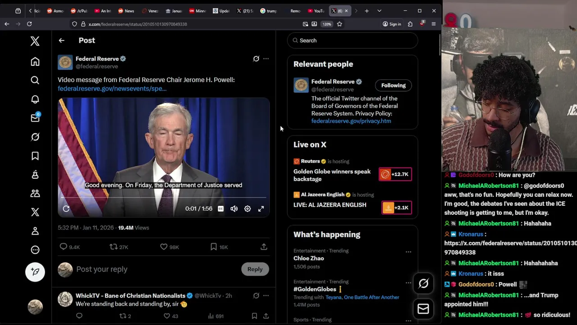Open the More circle icon in sidebar
Screen dimensions: 577x325
coord(35,250)
